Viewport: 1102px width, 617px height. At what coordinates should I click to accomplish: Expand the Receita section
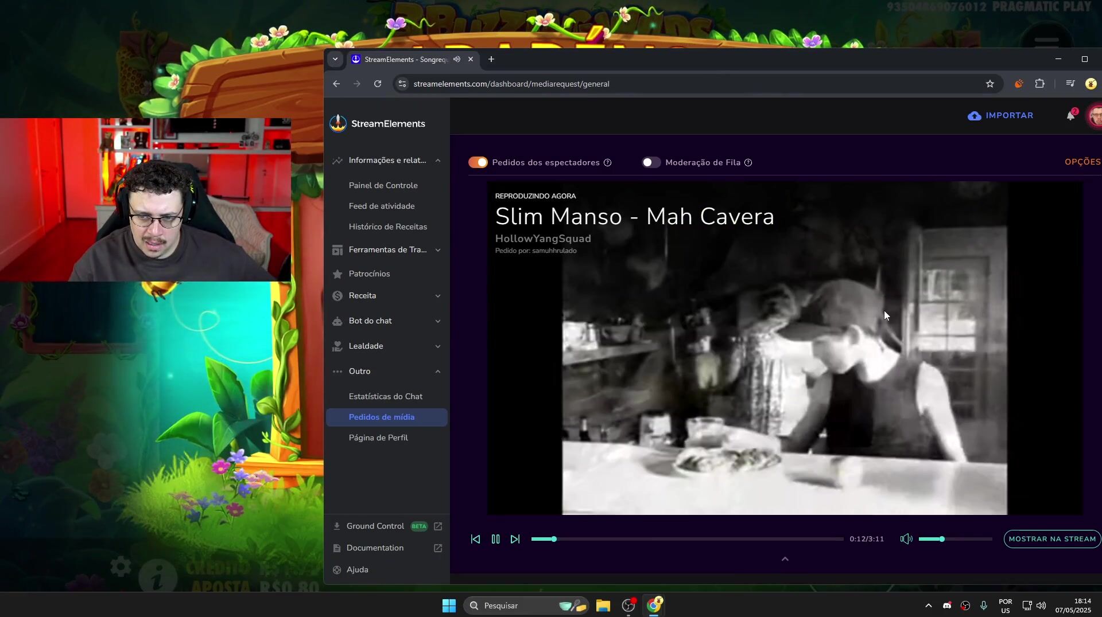pos(438,296)
